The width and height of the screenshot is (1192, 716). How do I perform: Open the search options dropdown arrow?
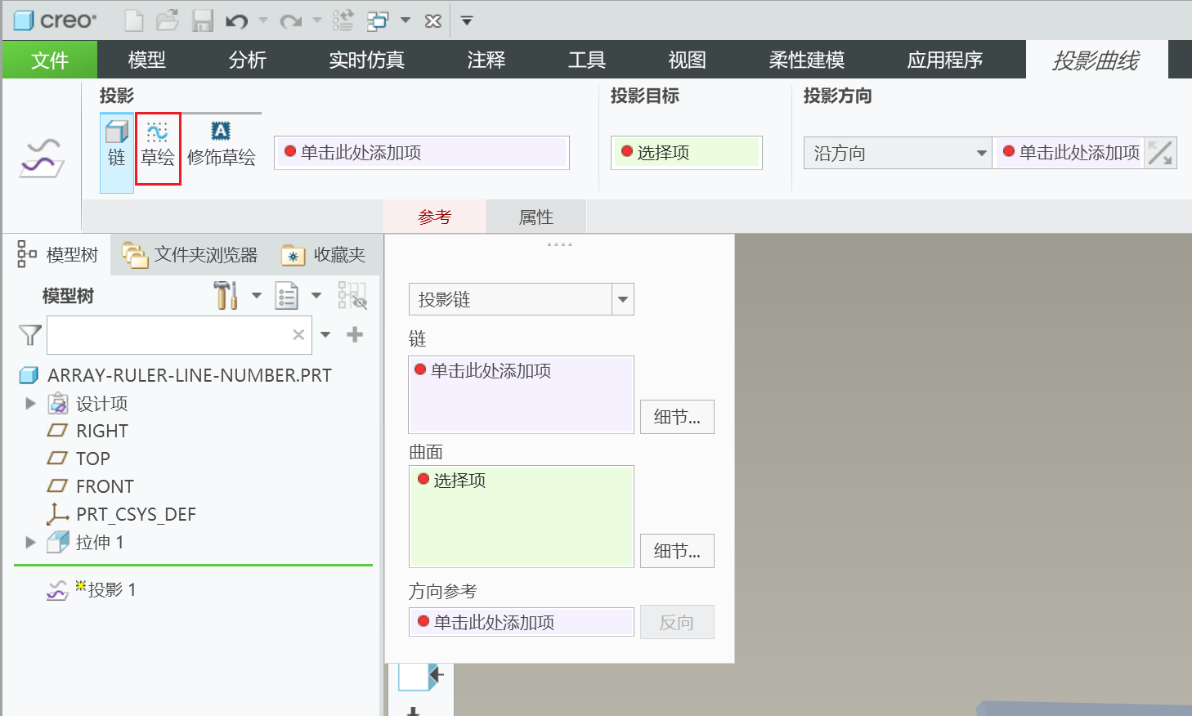pyautogui.click(x=325, y=335)
